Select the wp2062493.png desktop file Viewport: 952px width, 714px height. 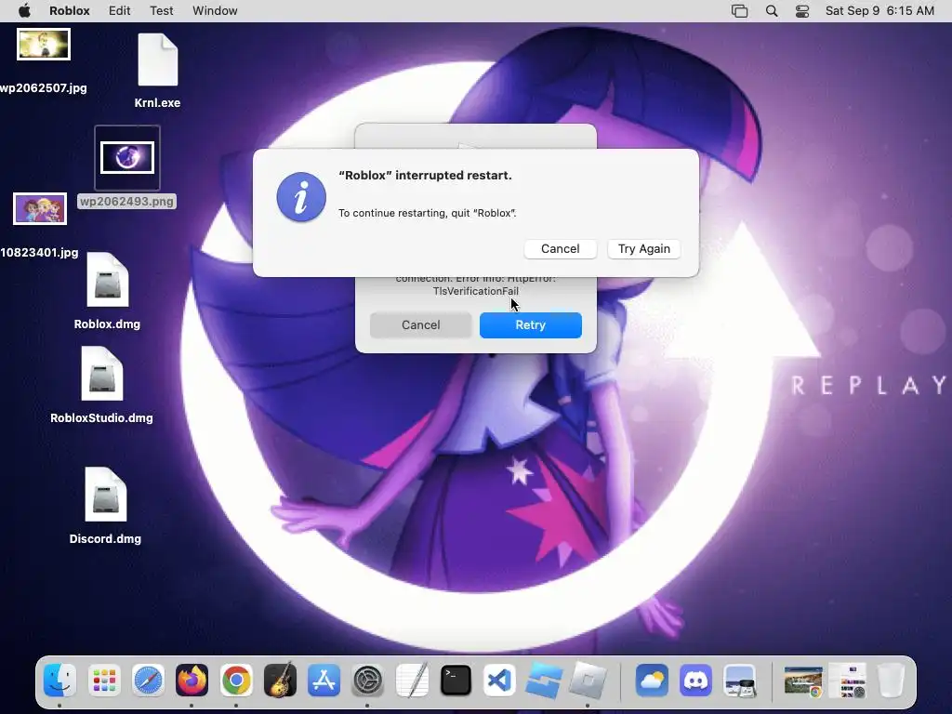pyautogui.click(x=127, y=158)
